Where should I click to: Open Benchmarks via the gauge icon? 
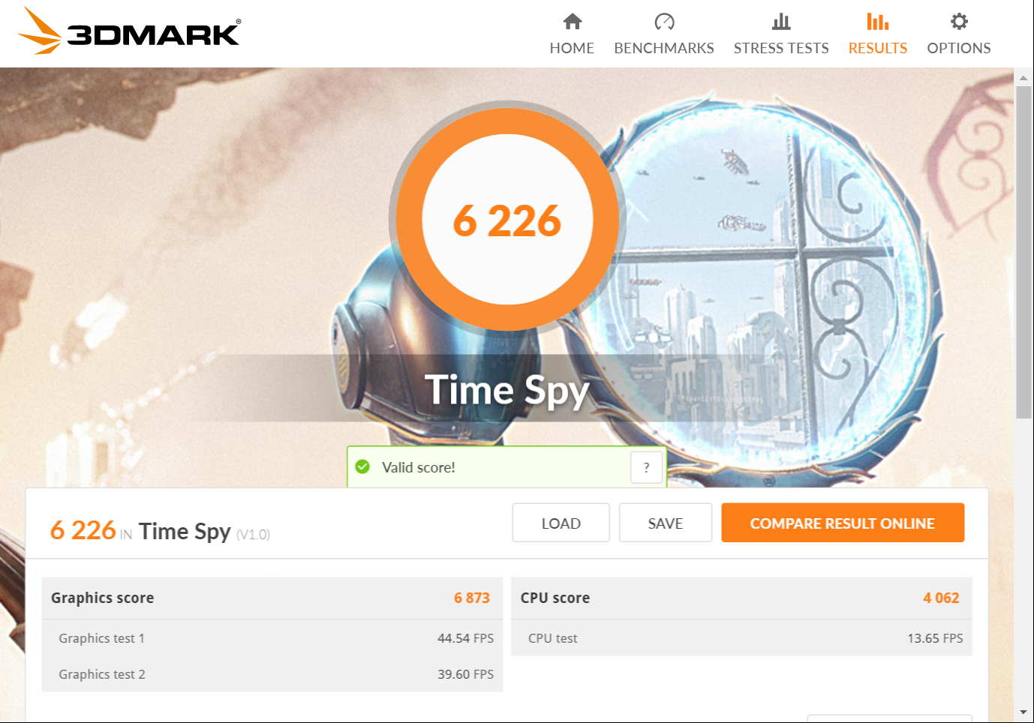[x=664, y=22]
